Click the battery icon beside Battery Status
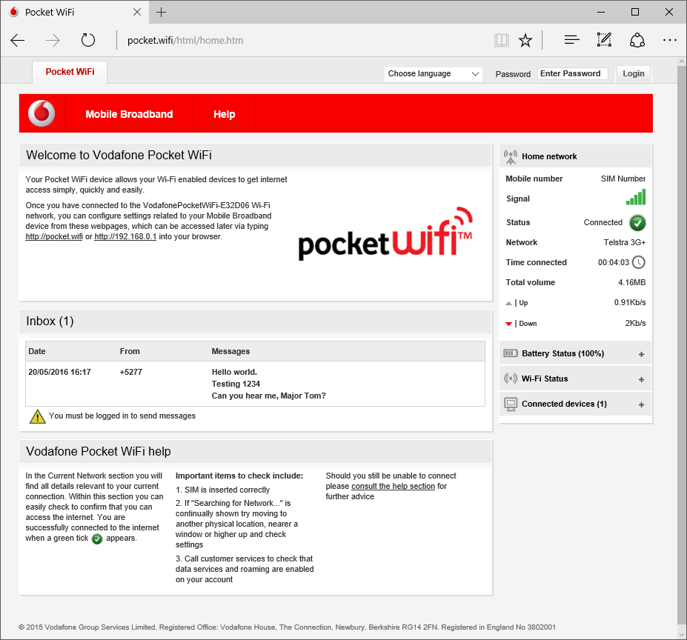 tap(511, 353)
